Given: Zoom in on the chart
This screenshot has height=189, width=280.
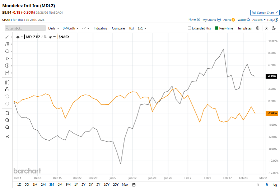Looking at the screenshot, I should tap(7, 120).
